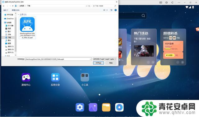
Task: Click next arrow on 热门活动 card
Action: coord(153,62)
